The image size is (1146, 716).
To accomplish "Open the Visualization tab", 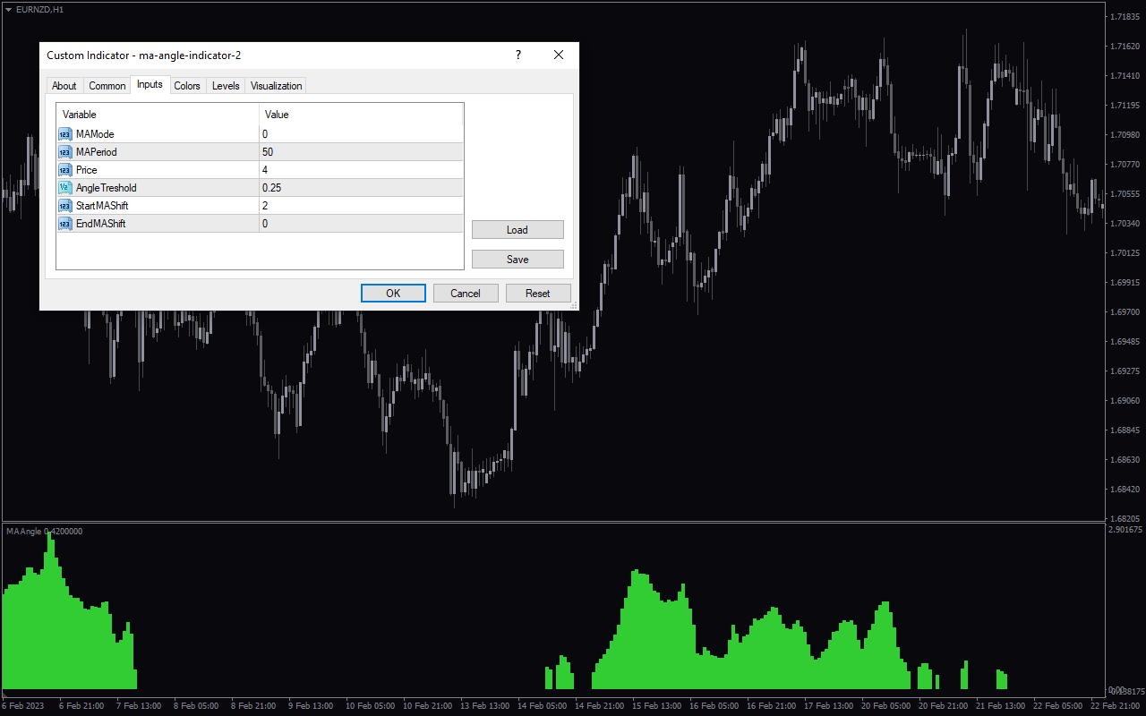I will pyautogui.click(x=276, y=86).
